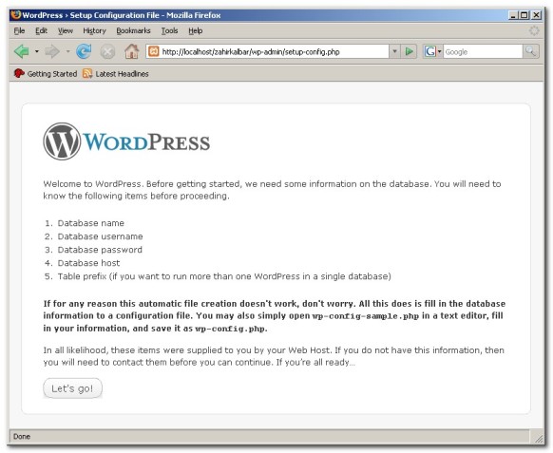Open the Getting Started bookmark

click(46, 74)
